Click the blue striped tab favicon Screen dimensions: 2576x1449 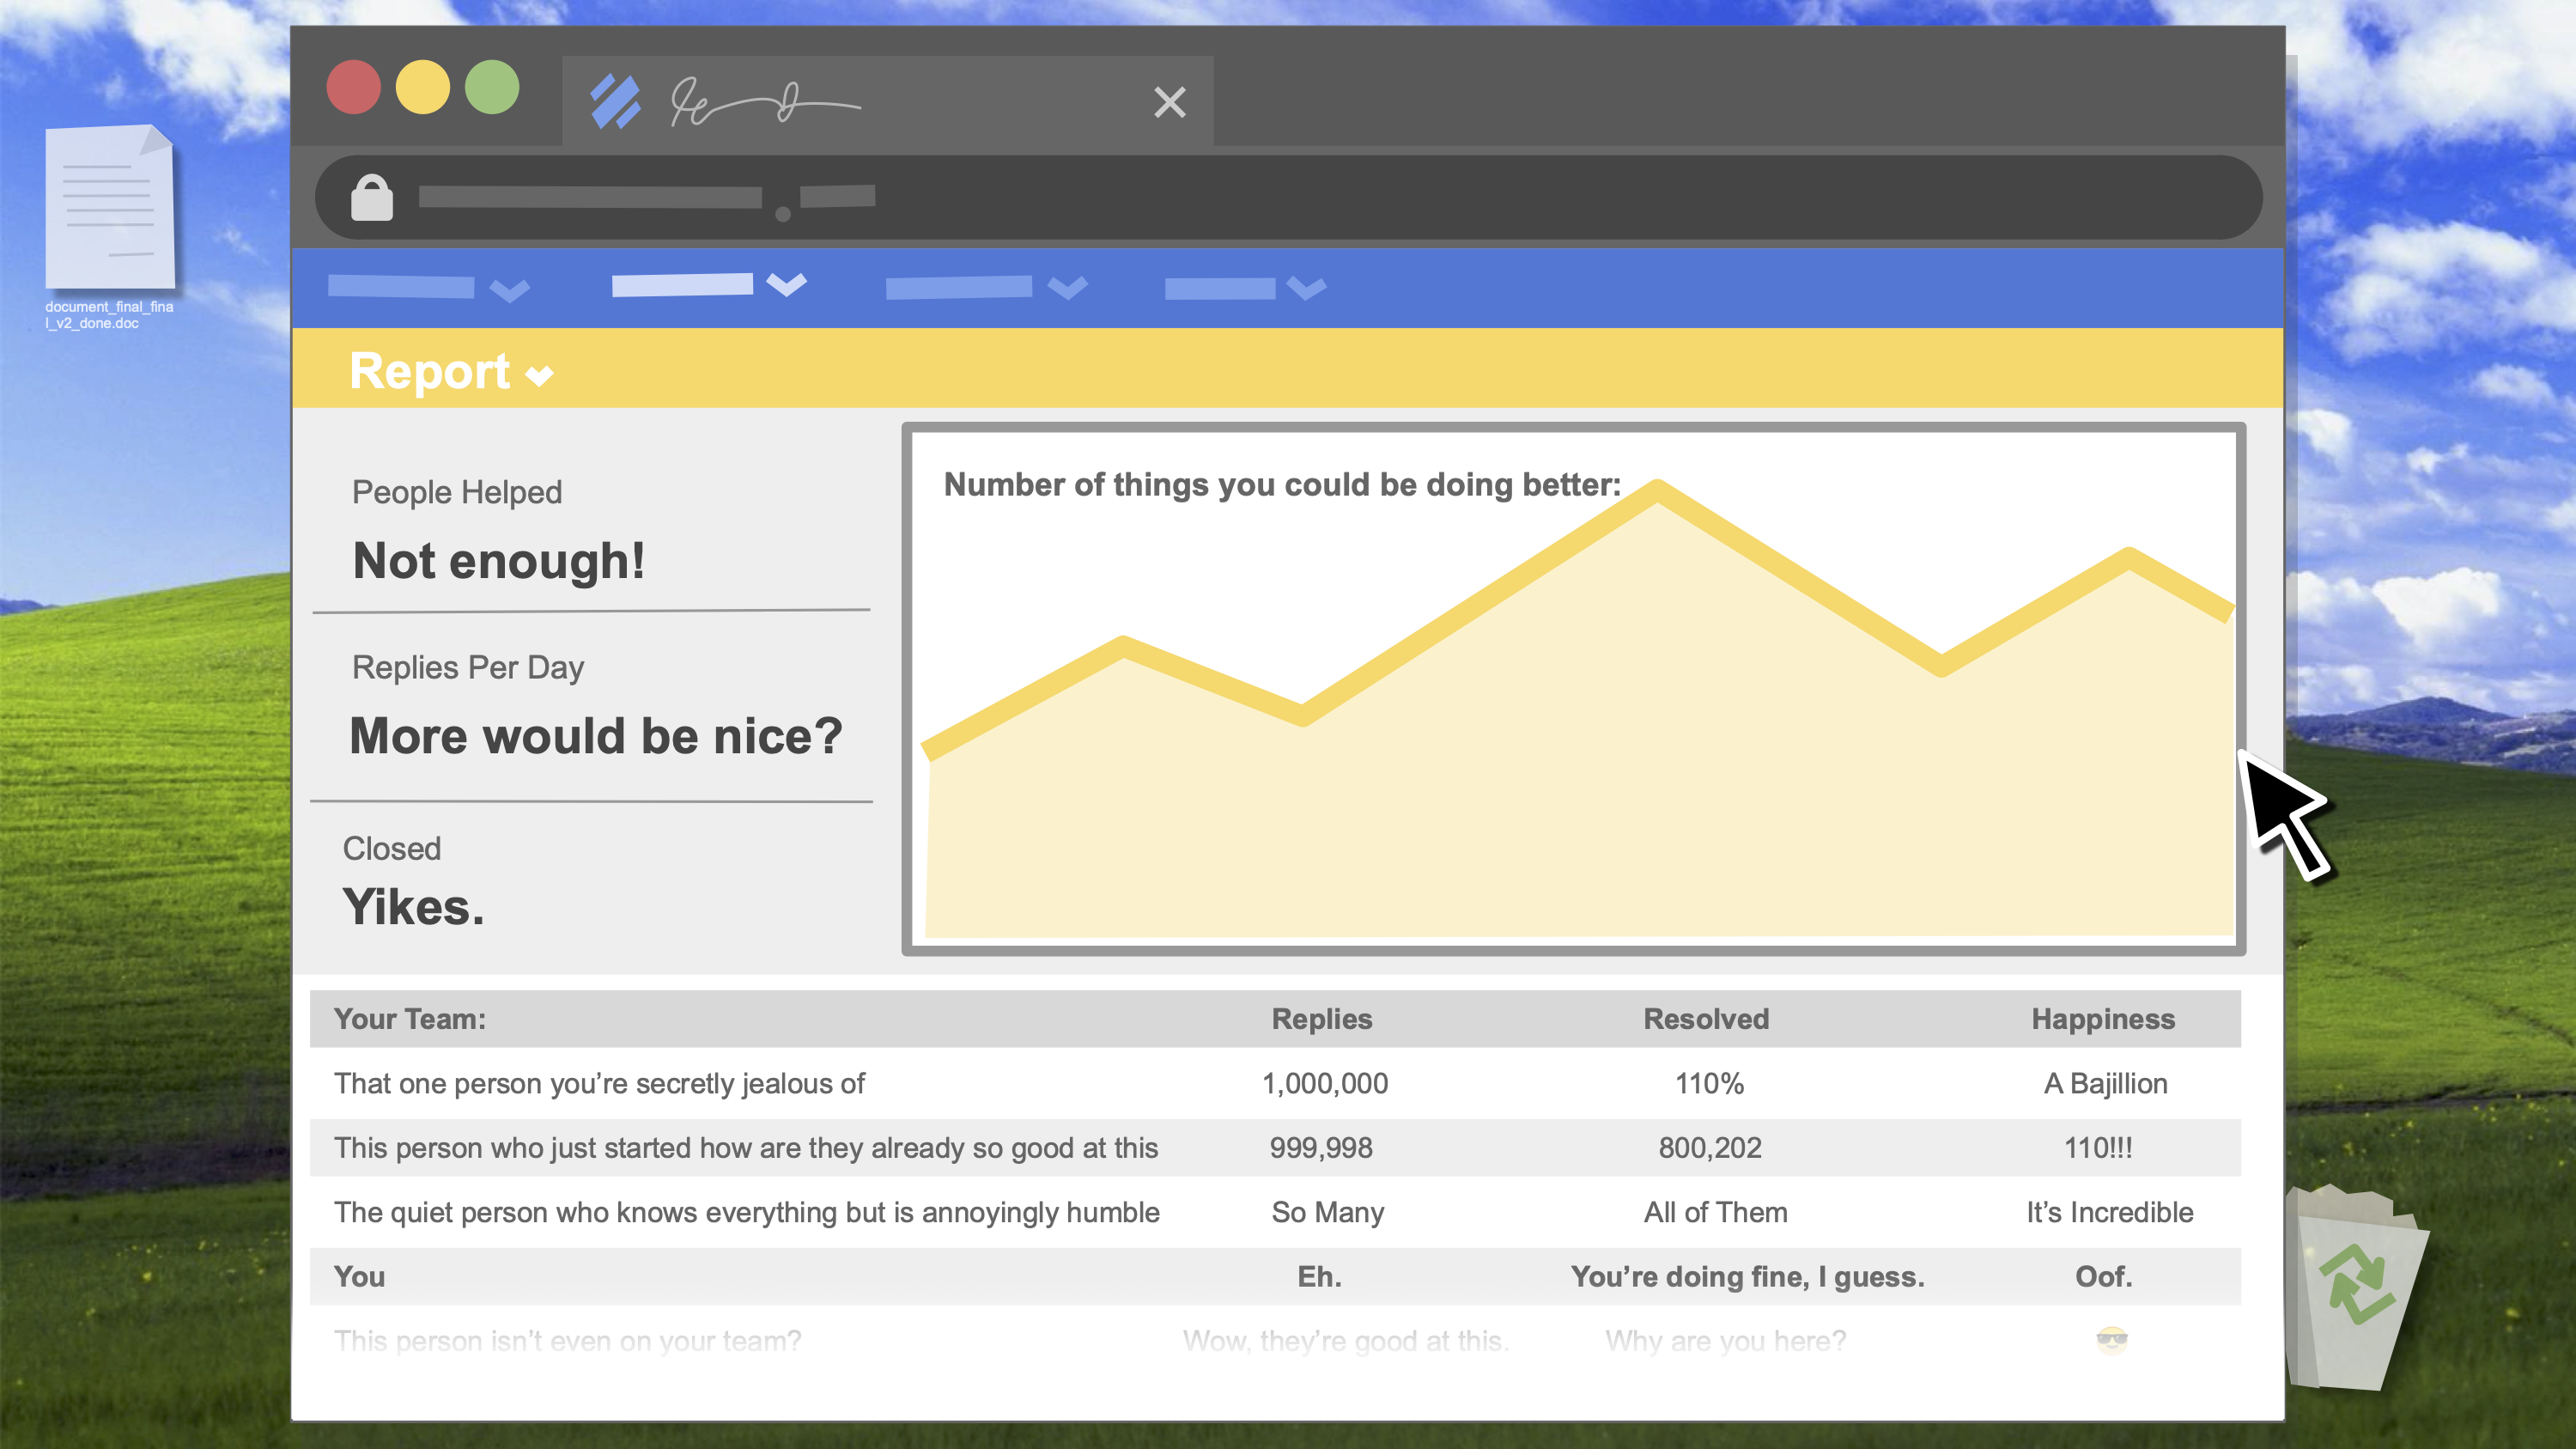click(615, 101)
